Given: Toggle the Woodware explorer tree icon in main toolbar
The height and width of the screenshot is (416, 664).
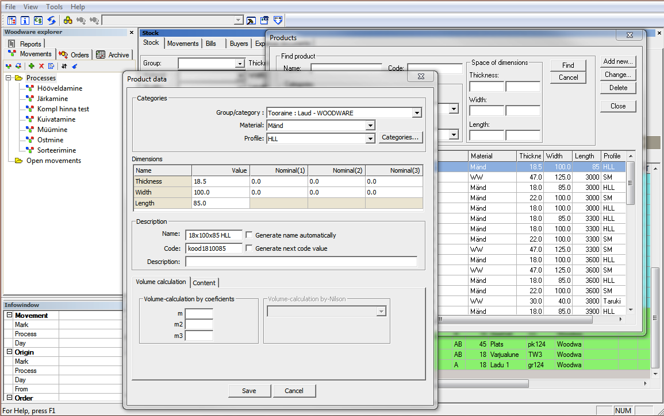Looking at the screenshot, I should click(12, 20).
